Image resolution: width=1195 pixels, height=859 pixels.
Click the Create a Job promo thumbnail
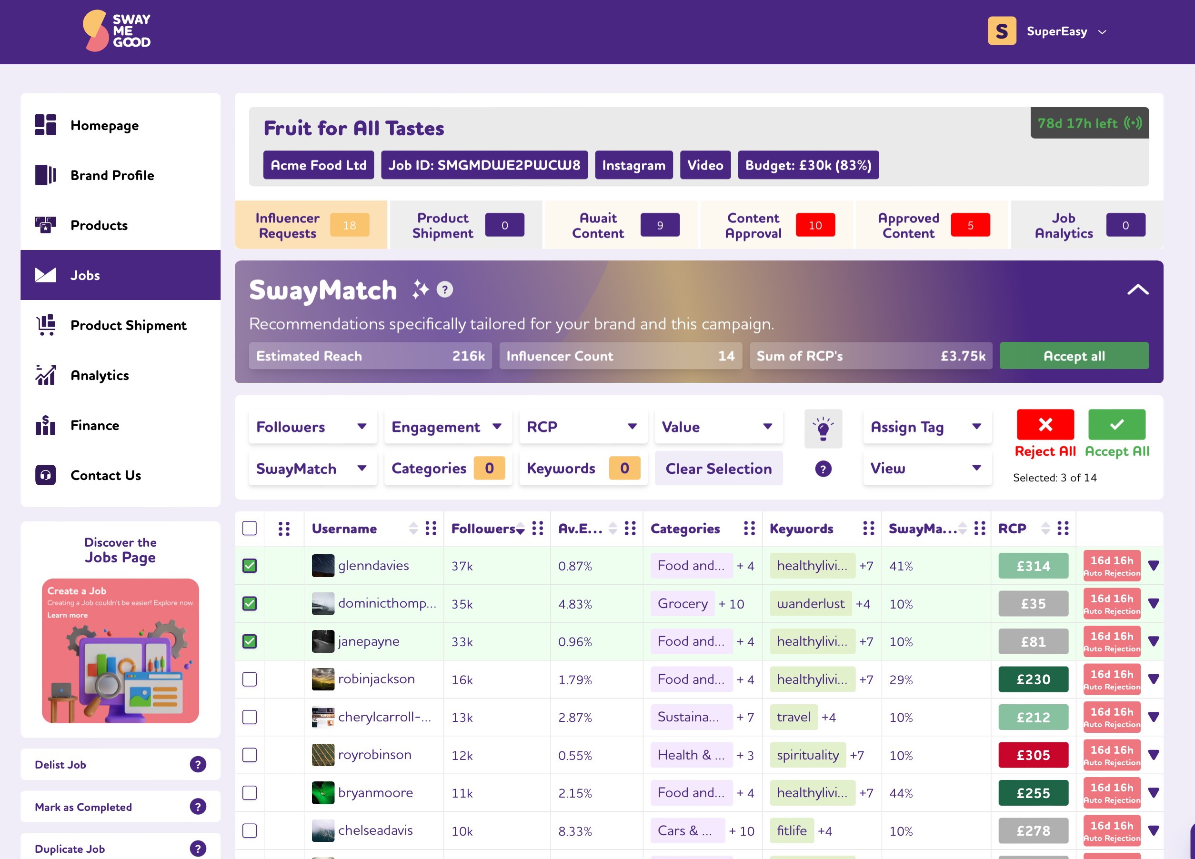click(121, 650)
